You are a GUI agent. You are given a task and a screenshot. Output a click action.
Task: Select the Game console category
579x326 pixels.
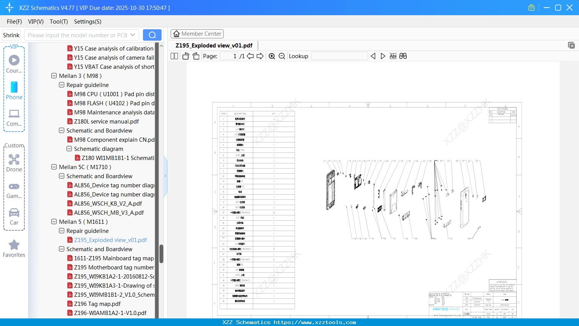(14, 190)
